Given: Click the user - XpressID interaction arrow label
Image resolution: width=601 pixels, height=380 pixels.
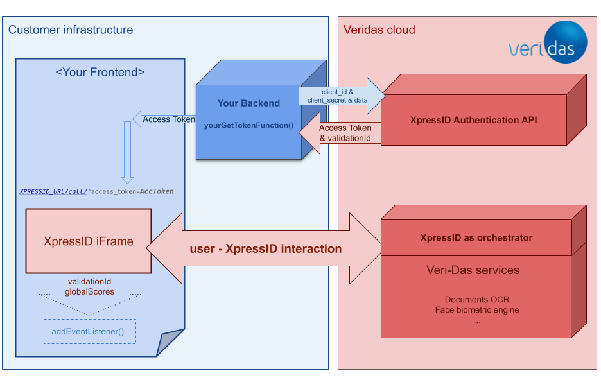Looking at the screenshot, I should [x=265, y=249].
